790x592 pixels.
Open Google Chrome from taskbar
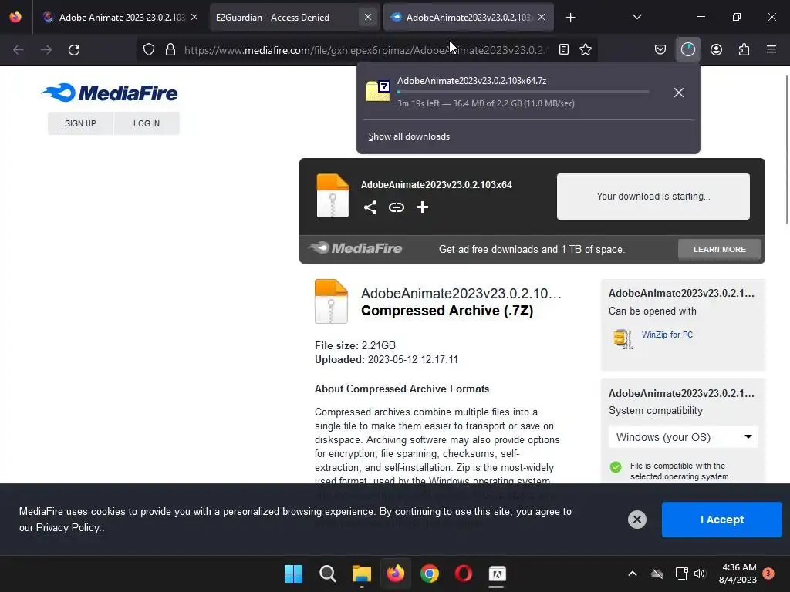pos(430,573)
